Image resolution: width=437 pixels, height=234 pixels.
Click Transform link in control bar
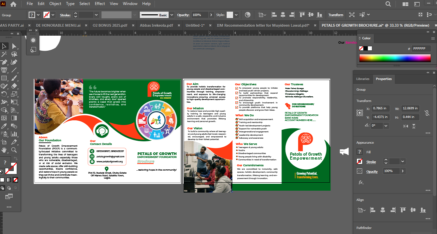[336, 15]
